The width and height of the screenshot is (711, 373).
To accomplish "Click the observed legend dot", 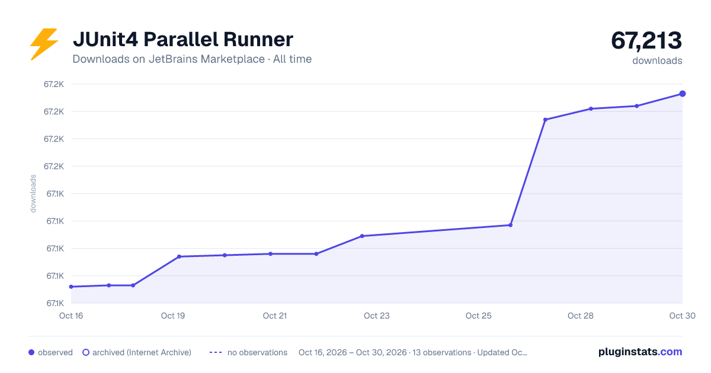I will click(31, 352).
